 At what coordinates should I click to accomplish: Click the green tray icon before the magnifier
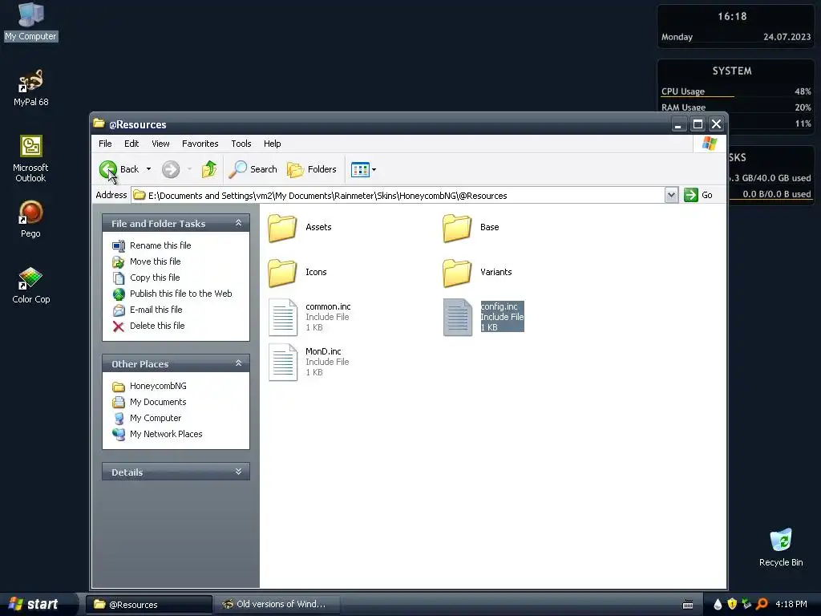pos(746,605)
